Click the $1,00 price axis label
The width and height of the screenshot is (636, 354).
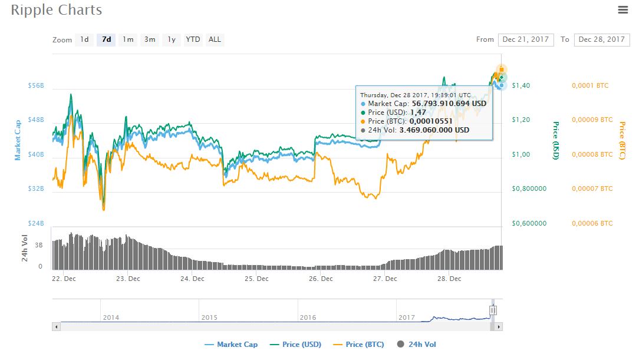521,154
